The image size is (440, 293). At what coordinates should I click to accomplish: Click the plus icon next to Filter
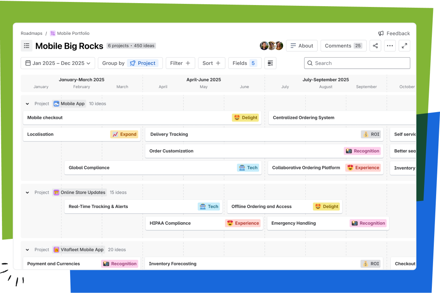click(x=188, y=63)
